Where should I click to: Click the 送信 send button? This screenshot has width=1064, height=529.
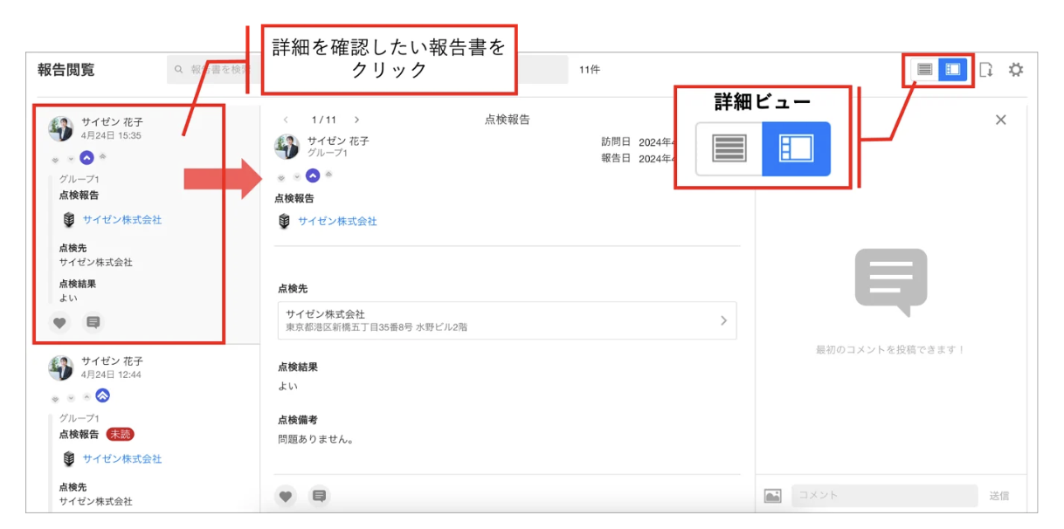(x=999, y=496)
